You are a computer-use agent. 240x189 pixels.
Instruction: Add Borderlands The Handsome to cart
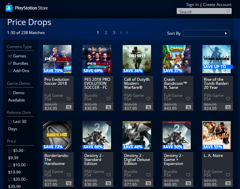click(x=69, y=183)
